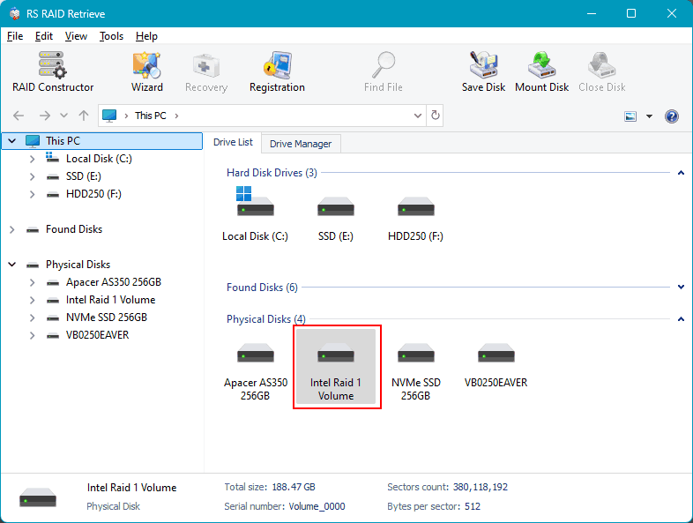Open the RAID Constructor tool
Image resolution: width=693 pixels, height=523 pixels.
[x=53, y=72]
